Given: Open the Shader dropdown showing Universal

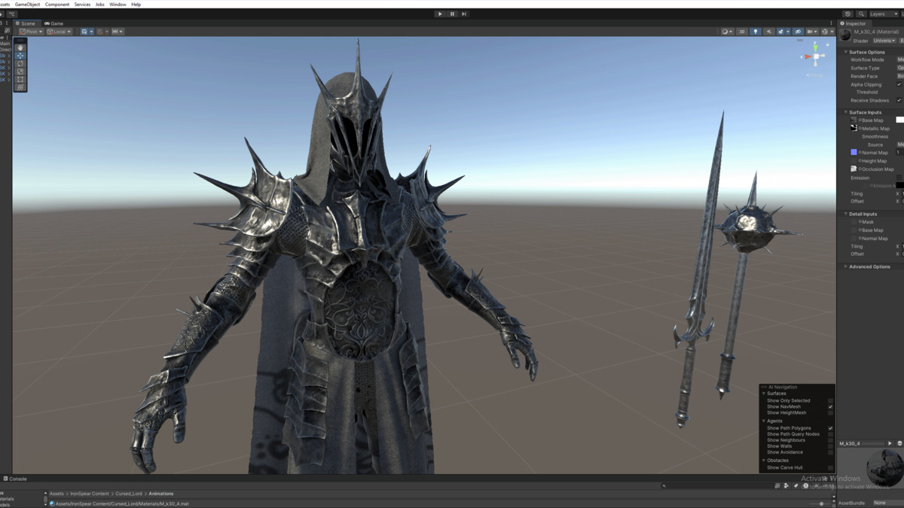Looking at the screenshot, I should pos(882,41).
